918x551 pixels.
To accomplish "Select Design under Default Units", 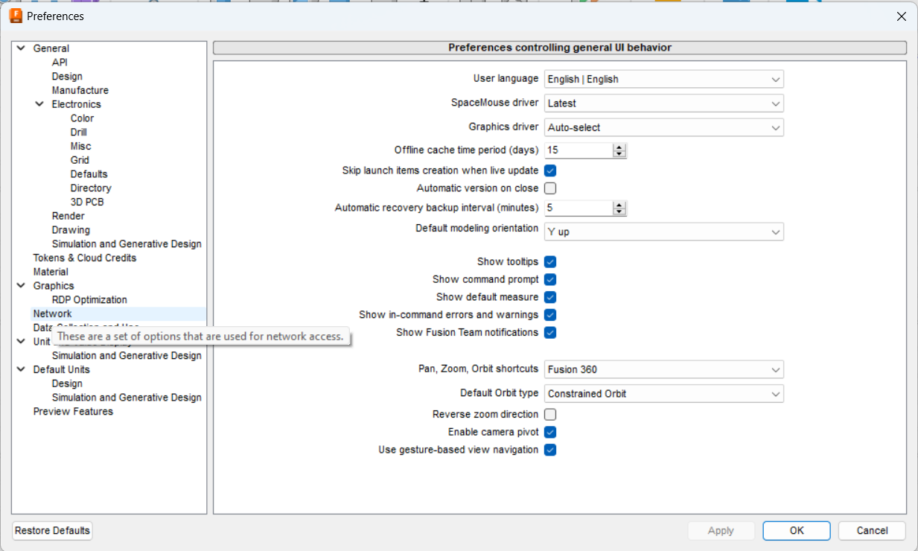I will click(67, 383).
